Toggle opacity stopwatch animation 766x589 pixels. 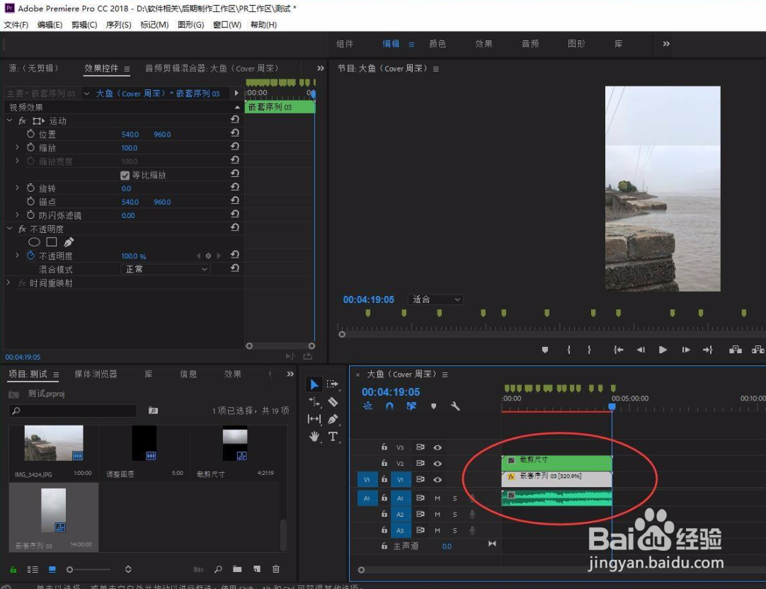[x=30, y=255]
